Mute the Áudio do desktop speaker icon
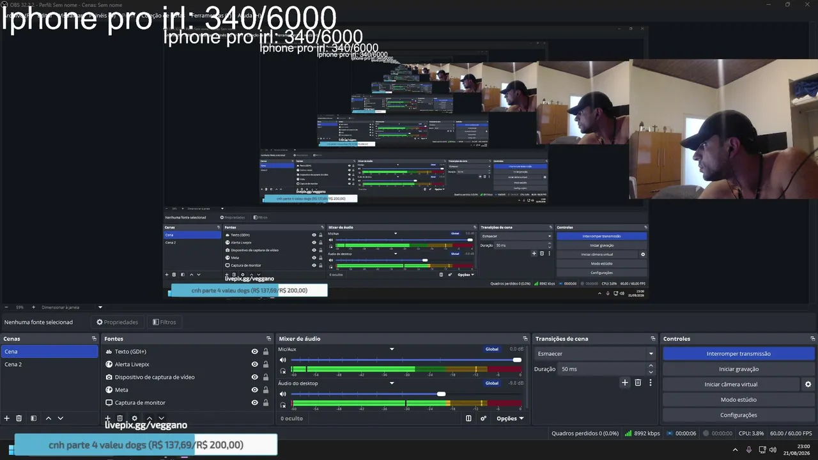This screenshot has width=818, height=460. pyautogui.click(x=283, y=394)
